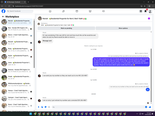The image size is (155, 116).
Task: Open Antonio's Honda CRV Engine conversation
Action: point(17,71)
